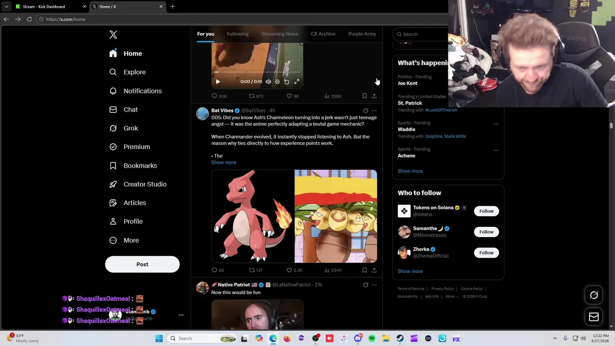Open more options on Bat Vibes post
The image size is (615, 346).
[x=374, y=111]
